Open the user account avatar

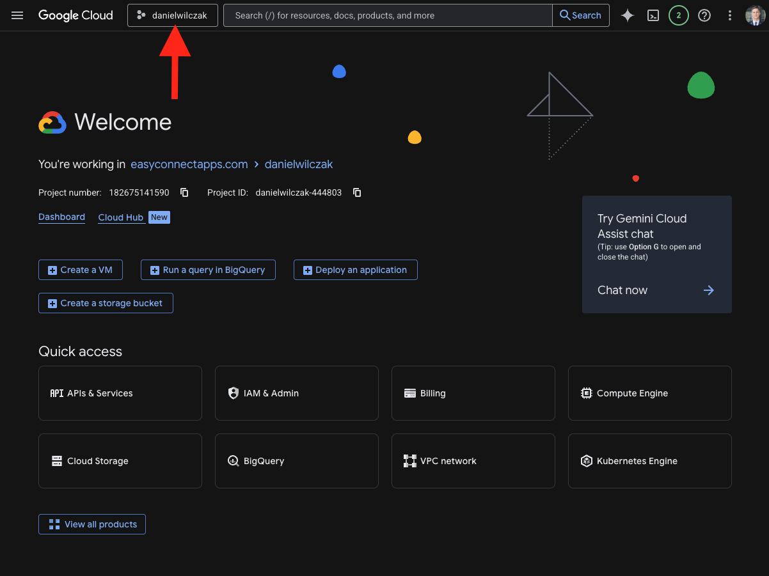(755, 15)
